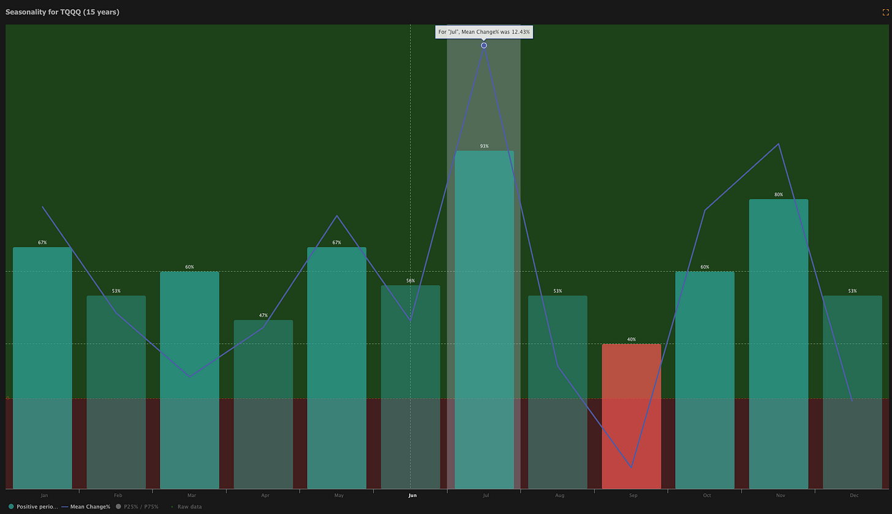
Task: Click the Feb axis label
Action: (118, 495)
